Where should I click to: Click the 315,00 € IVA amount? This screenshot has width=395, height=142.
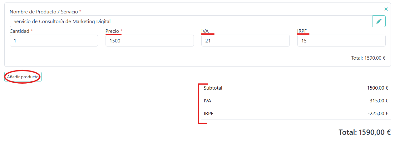(x=379, y=101)
